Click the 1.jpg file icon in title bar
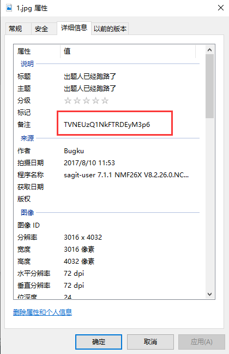The height and width of the screenshot is (354, 229). click(9, 8)
